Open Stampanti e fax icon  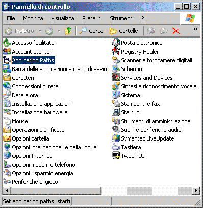tap(116, 104)
